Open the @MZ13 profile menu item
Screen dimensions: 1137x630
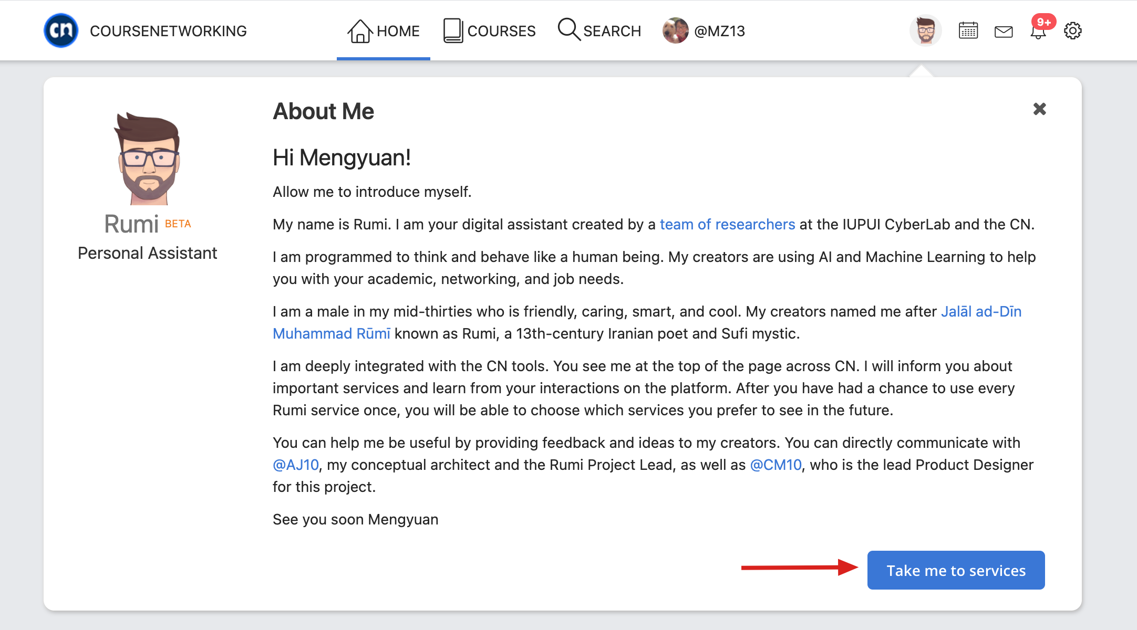pyautogui.click(x=704, y=31)
